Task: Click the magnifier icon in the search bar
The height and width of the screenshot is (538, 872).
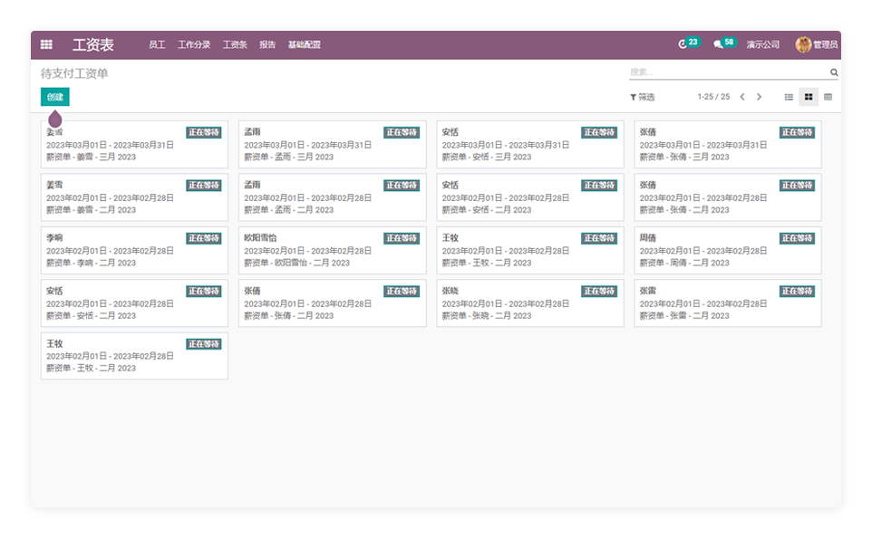Action: point(834,72)
